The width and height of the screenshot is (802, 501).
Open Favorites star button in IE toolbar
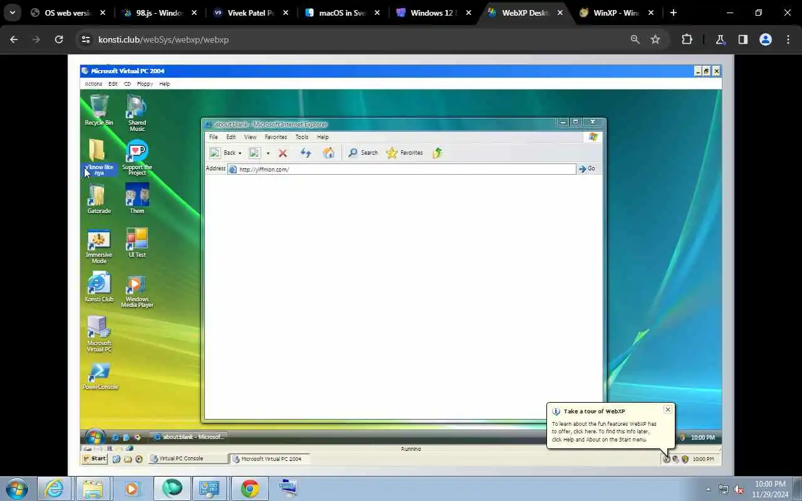click(404, 153)
